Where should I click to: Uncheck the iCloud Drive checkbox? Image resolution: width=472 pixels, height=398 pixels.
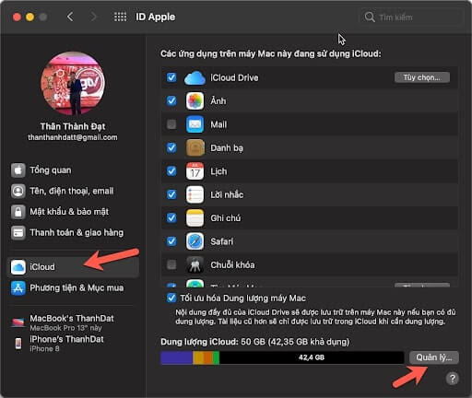point(171,77)
